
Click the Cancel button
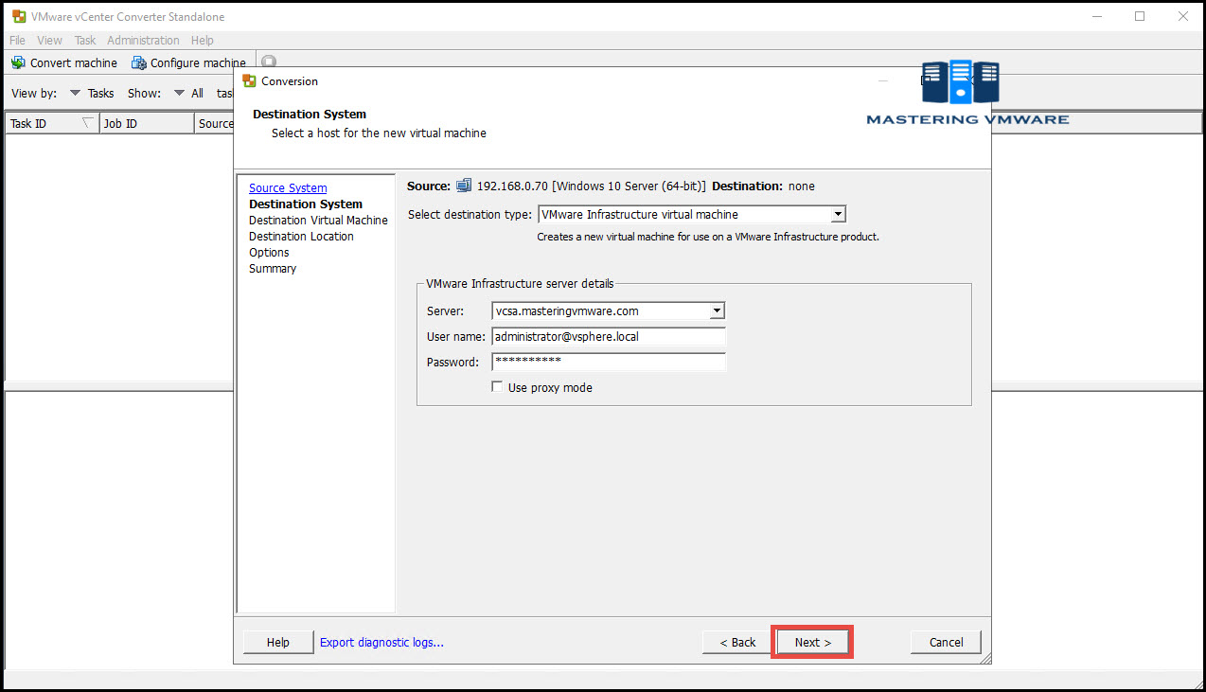(946, 642)
